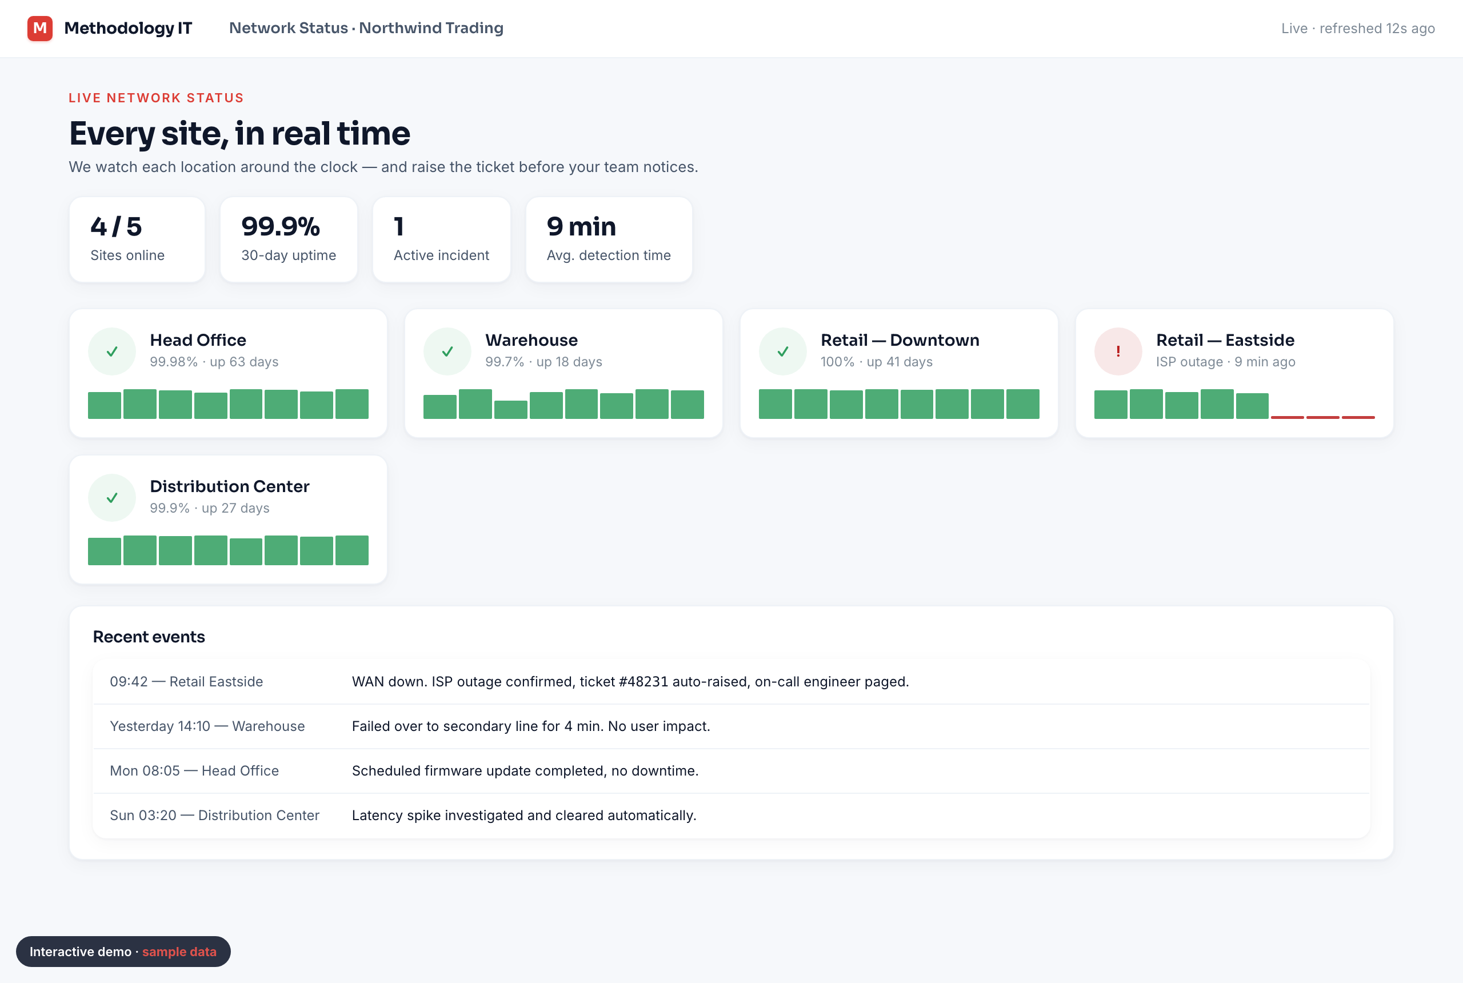Click '99.9% · up 27 days' text
This screenshot has width=1463, height=983.
point(209,508)
